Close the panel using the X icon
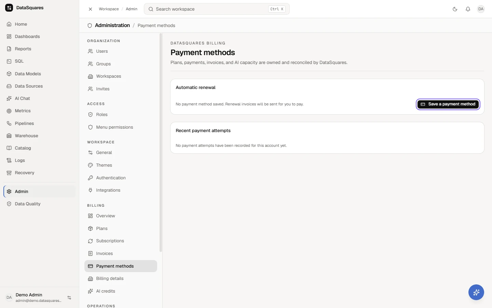Viewport: 492px width, 308px height. point(90,9)
